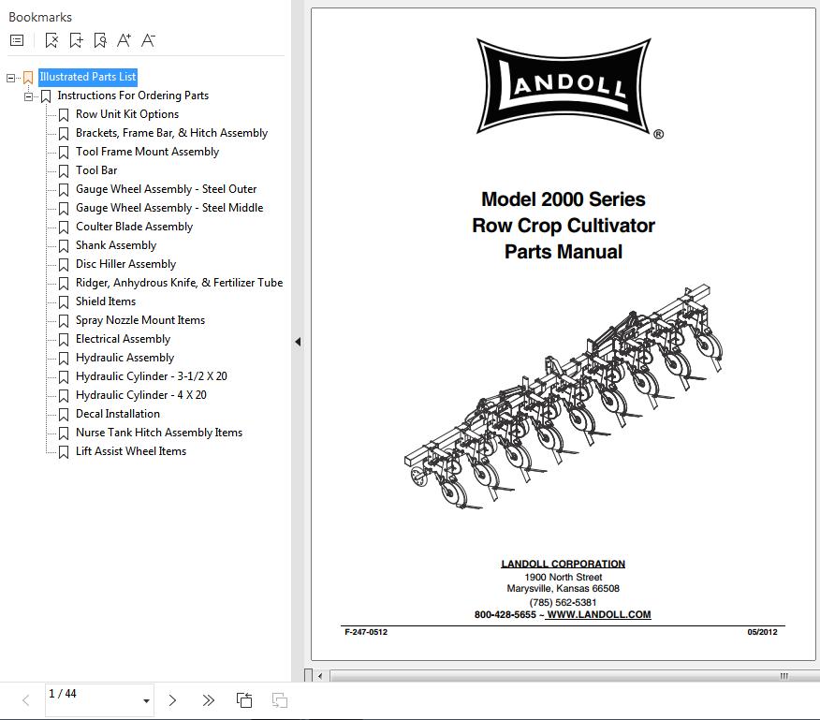Go to Coulter Blade Assembly
This screenshot has width=820, height=720.
134,227
